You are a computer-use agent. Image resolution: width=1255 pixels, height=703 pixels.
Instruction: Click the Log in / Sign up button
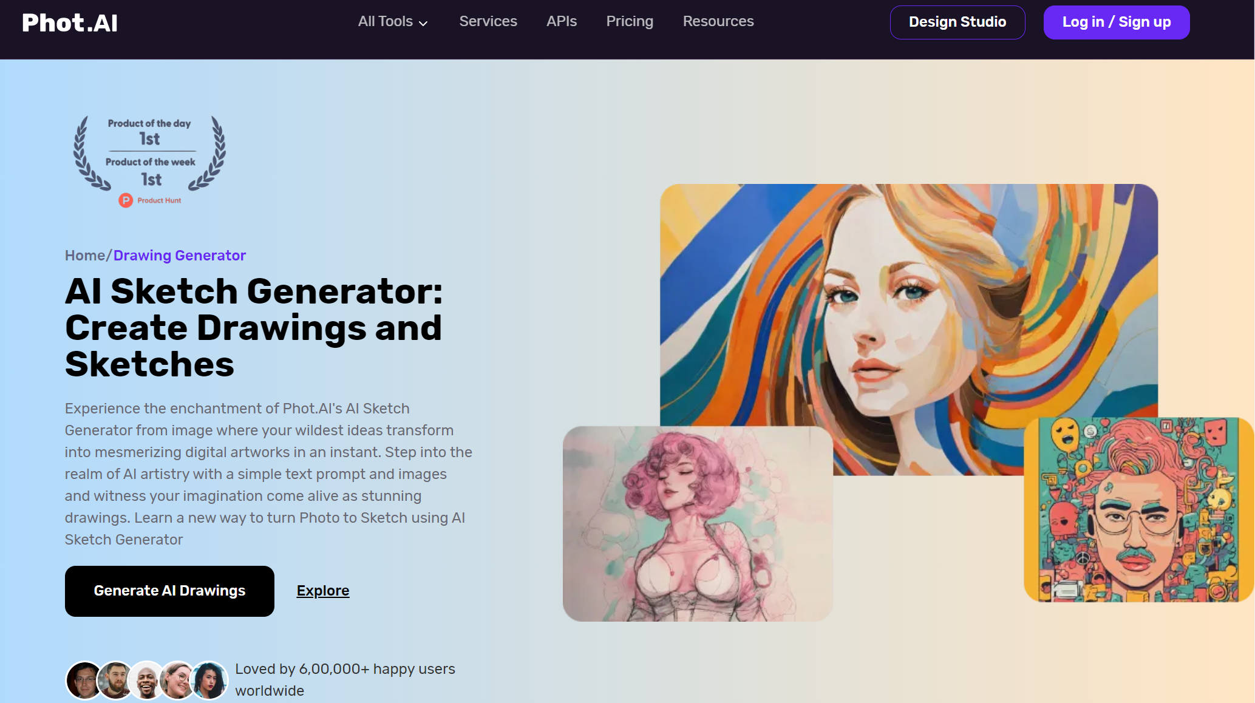pyautogui.click(x=1115, y=21)
